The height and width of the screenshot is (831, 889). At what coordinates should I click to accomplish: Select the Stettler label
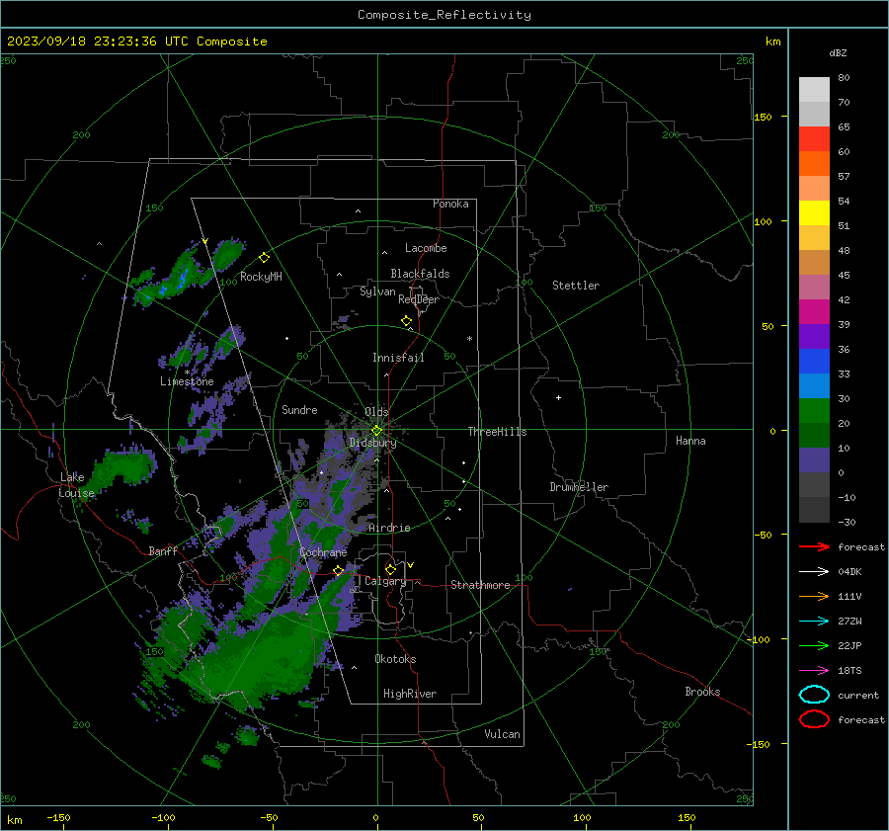576,286
